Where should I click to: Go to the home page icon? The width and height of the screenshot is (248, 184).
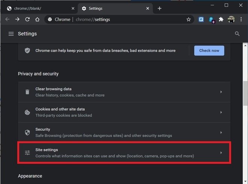tap(37, 19)
